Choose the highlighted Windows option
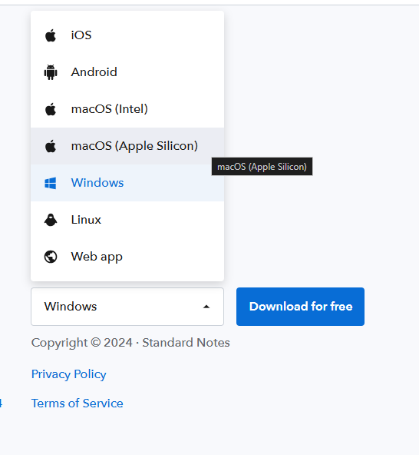The height and width of the screenshot is (455, 419). pyautogui.click(x=127, y=183)
